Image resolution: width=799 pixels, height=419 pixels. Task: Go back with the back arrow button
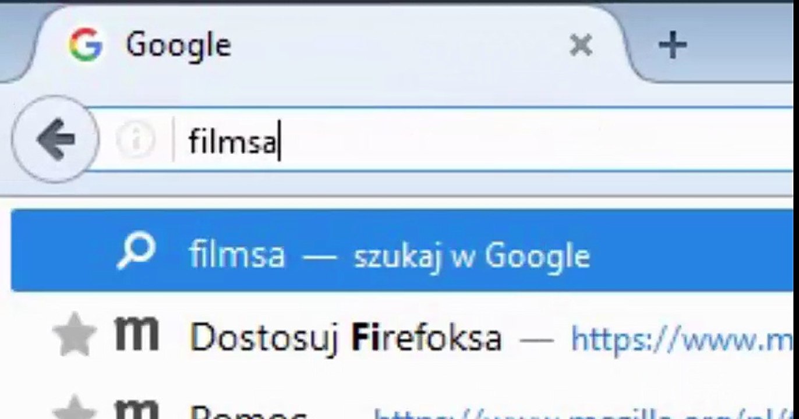[55, 139]
